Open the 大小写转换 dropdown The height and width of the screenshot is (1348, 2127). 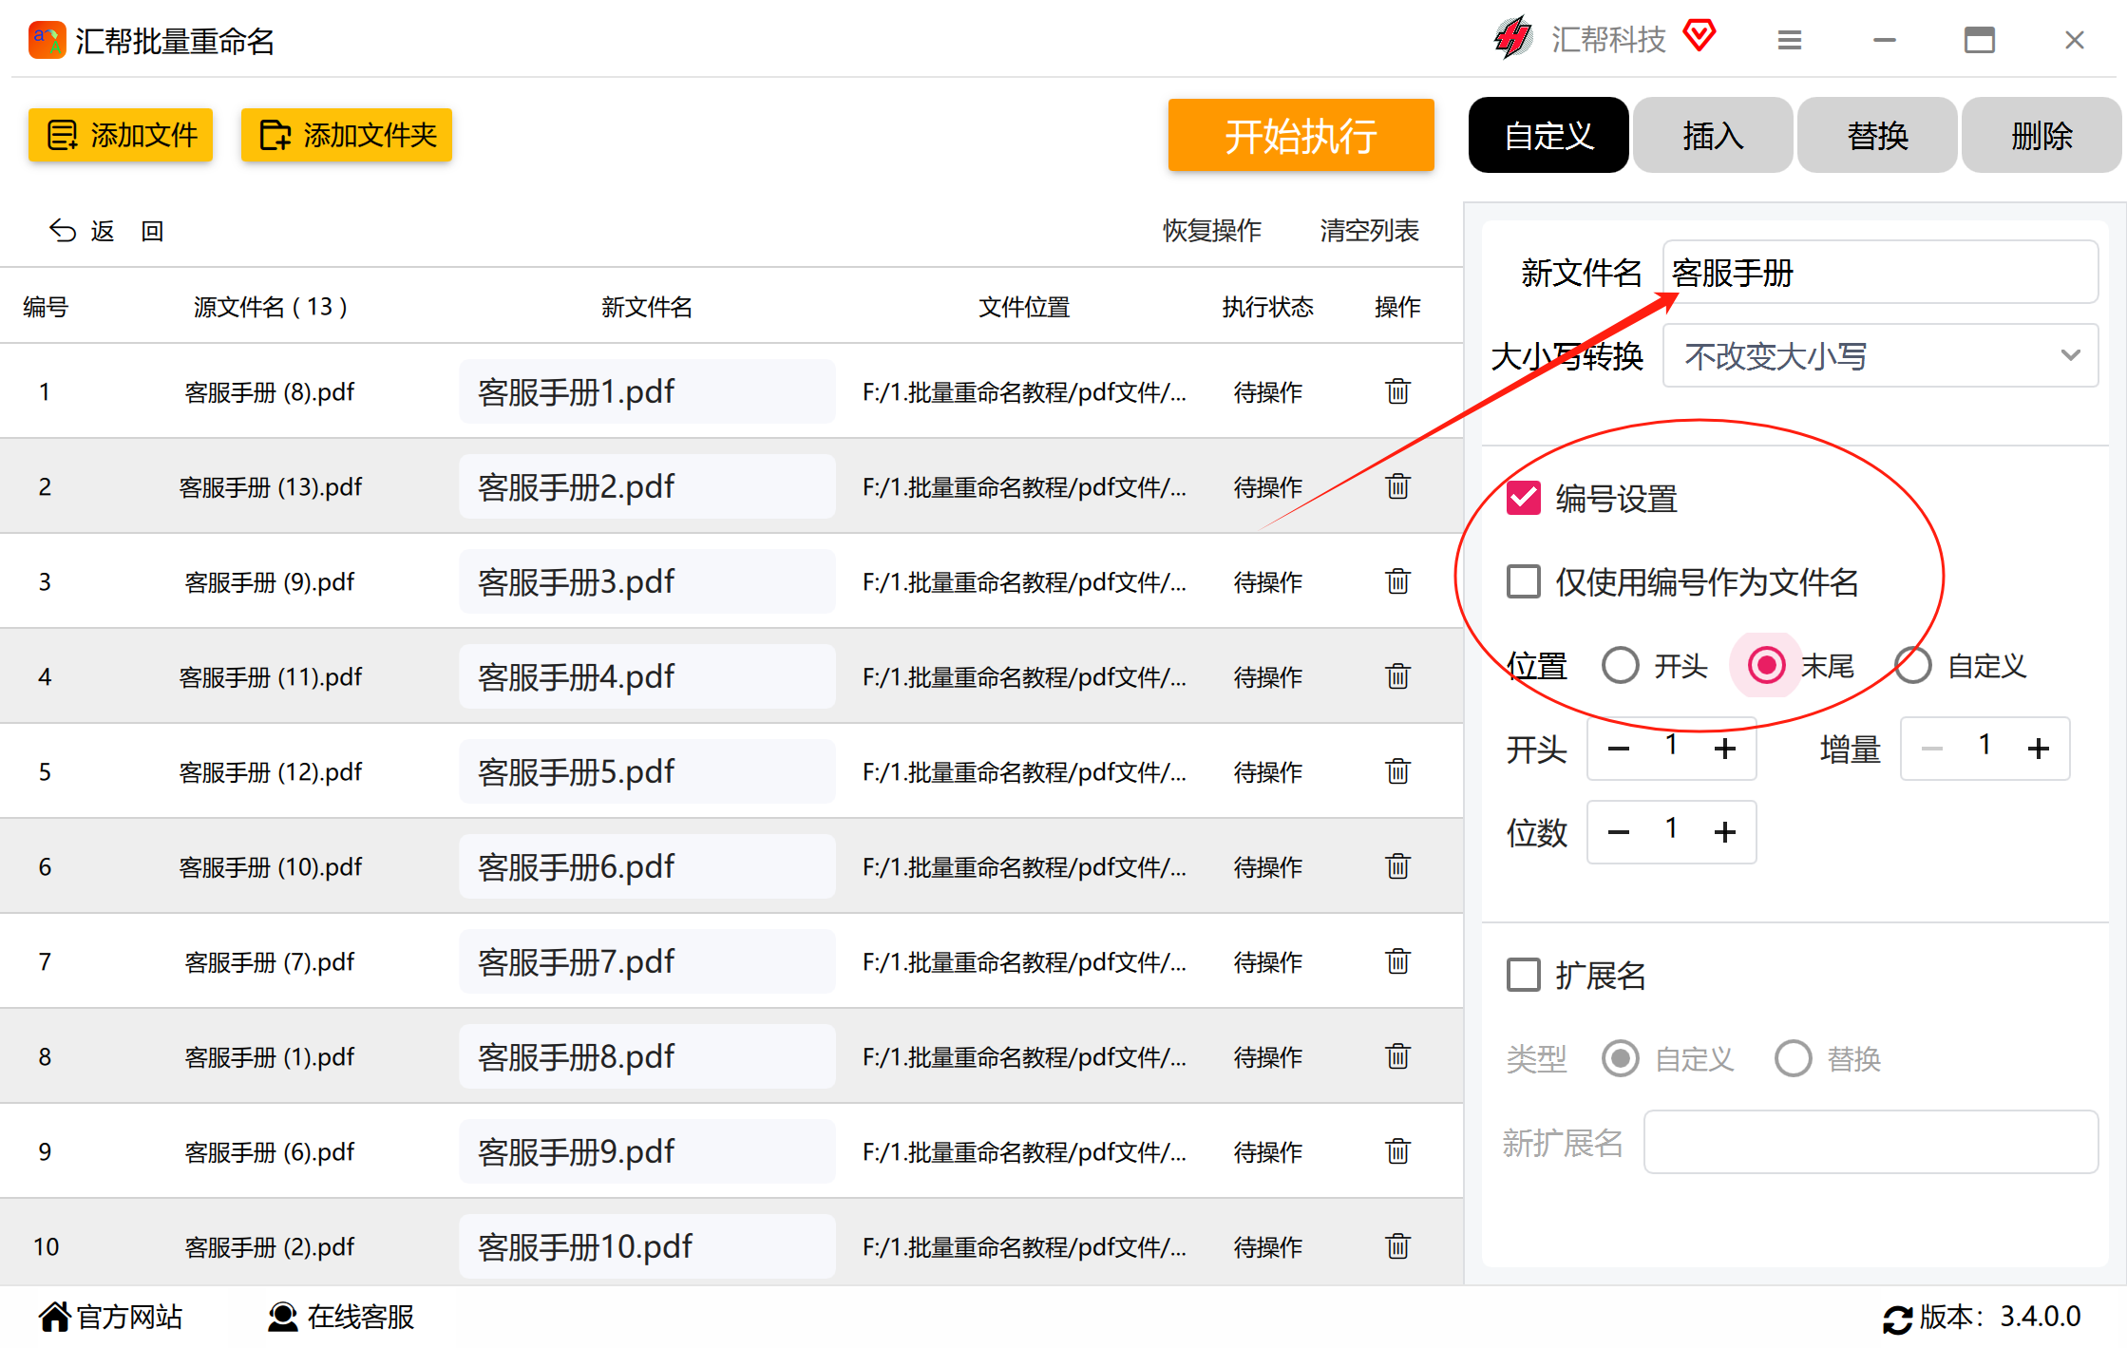pyautogui.click(x=1880, y=355)
